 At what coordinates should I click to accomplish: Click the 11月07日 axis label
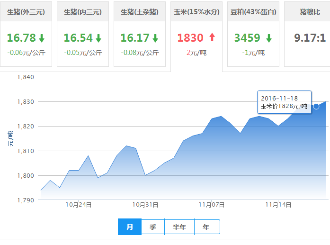[212, 205]
